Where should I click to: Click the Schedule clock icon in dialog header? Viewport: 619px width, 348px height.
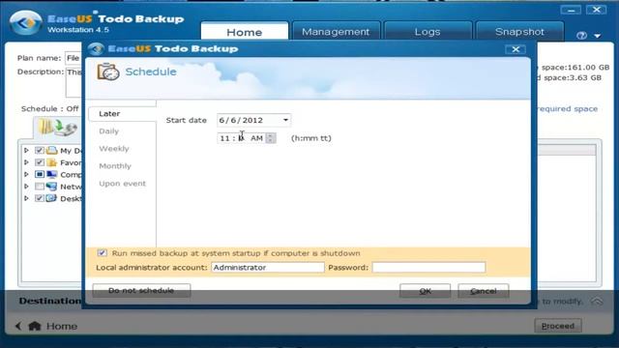pos(108,72)
